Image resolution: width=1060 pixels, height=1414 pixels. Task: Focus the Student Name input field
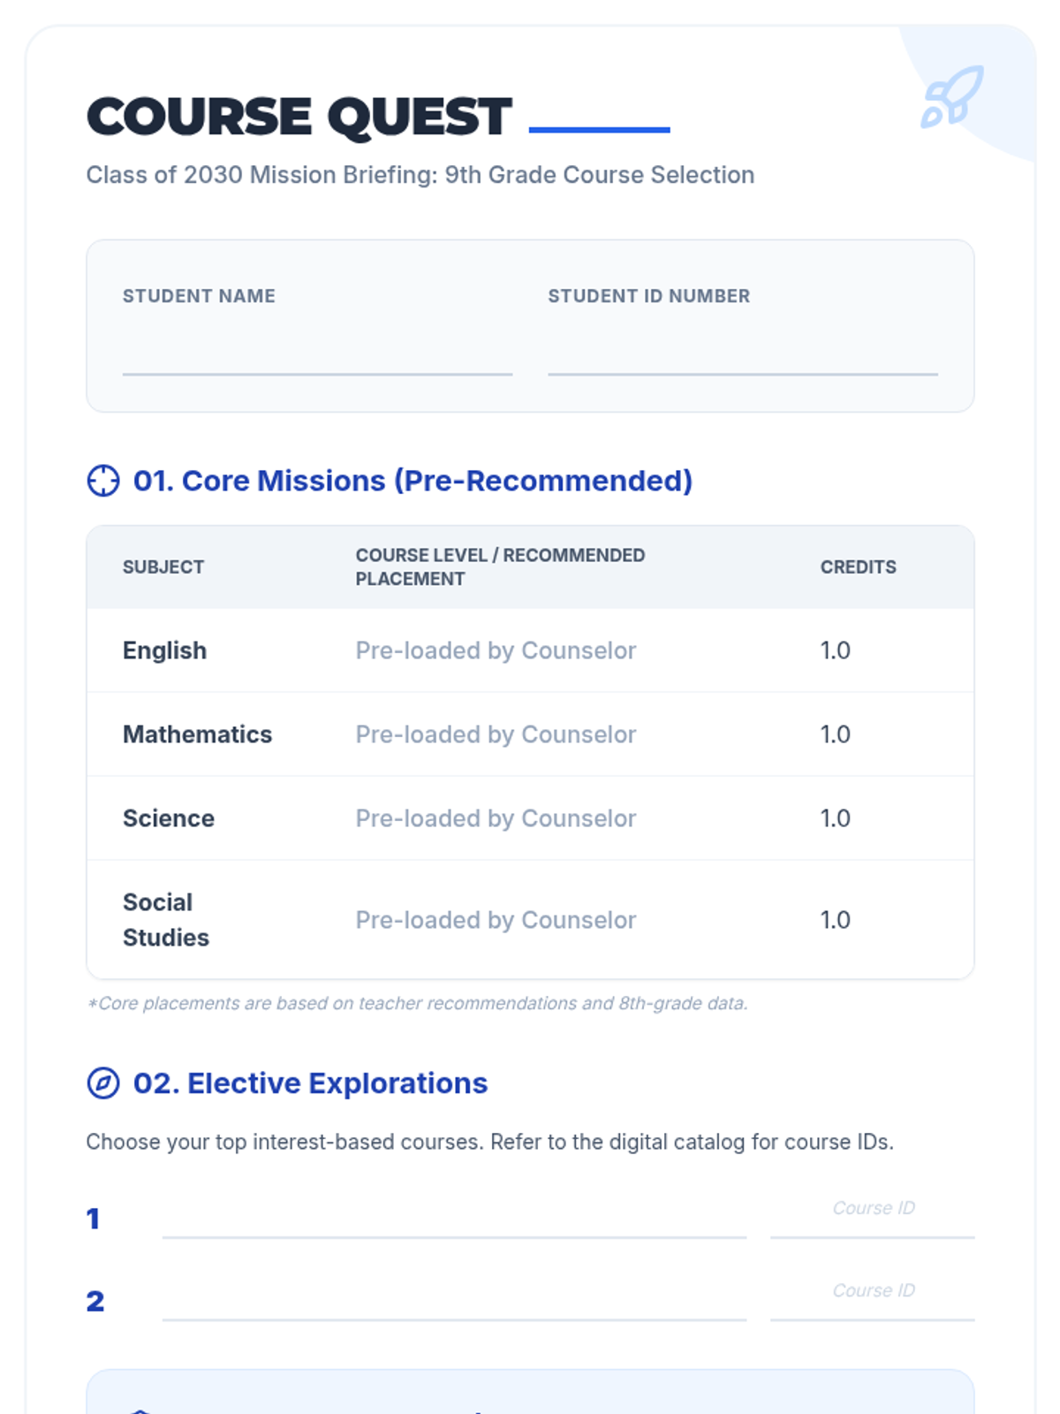click(x=317, y=353)
